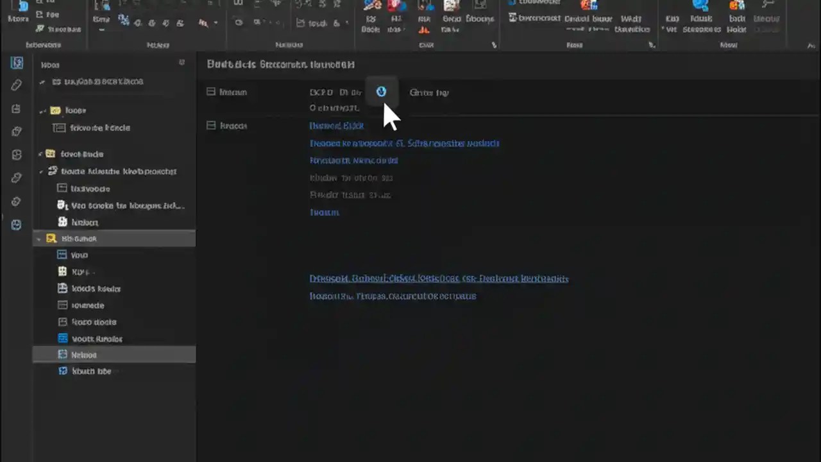821x462 pixels.
Task: Toggle the first section header checkbox in main pane
Action: (211, 92)
